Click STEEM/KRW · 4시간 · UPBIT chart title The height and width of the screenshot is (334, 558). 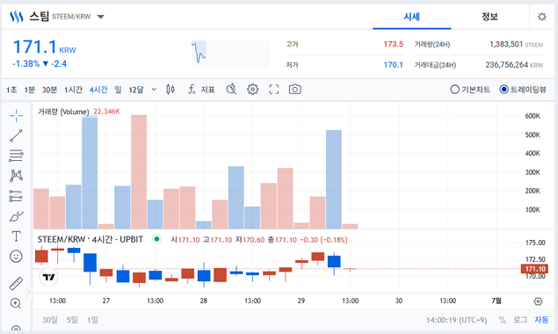pyautogui.click(x=91, y=239)
